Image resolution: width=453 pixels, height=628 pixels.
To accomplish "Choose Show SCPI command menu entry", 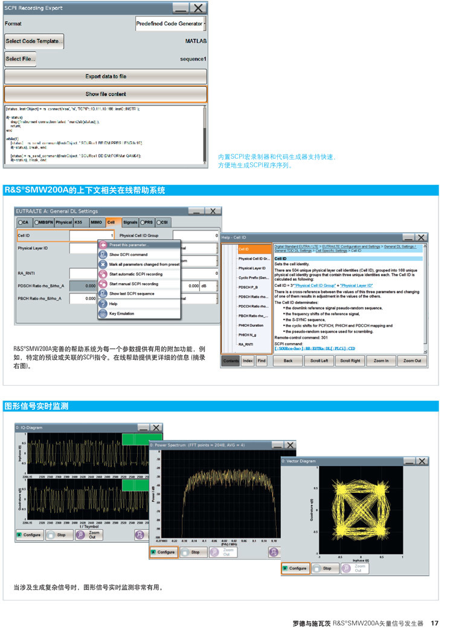I will [139, 254].
